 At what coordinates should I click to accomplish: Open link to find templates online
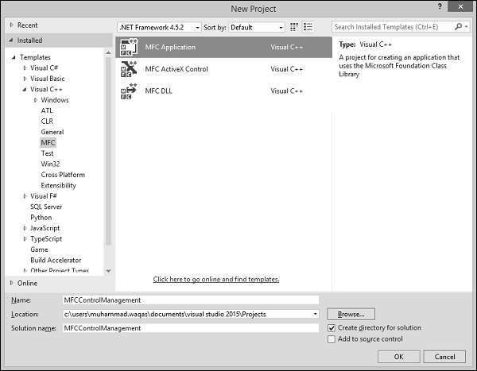pos(216,279)
